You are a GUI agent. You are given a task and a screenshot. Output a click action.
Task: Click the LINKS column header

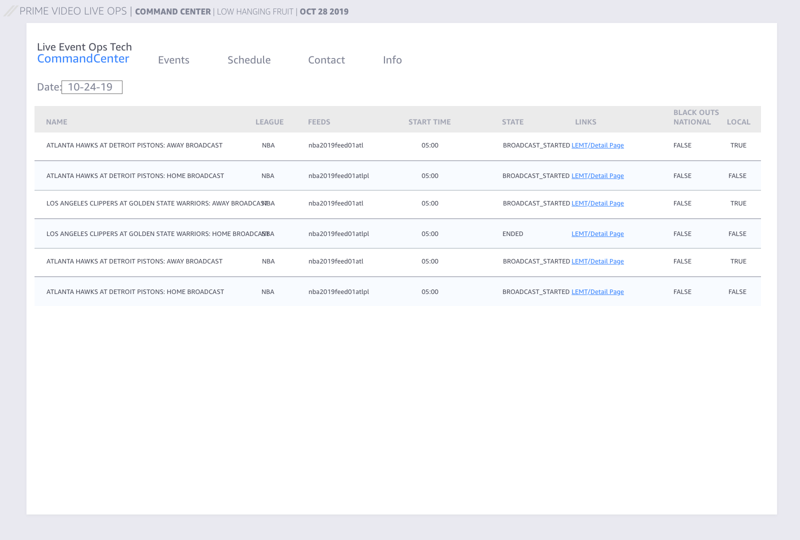[x=585, y=122]
